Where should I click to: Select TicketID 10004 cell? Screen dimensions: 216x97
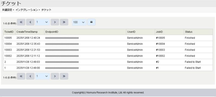point(9,44)
